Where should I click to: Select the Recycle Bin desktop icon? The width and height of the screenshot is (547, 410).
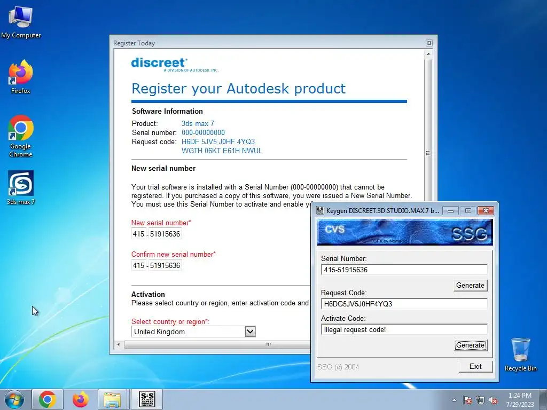pos(520,354)
